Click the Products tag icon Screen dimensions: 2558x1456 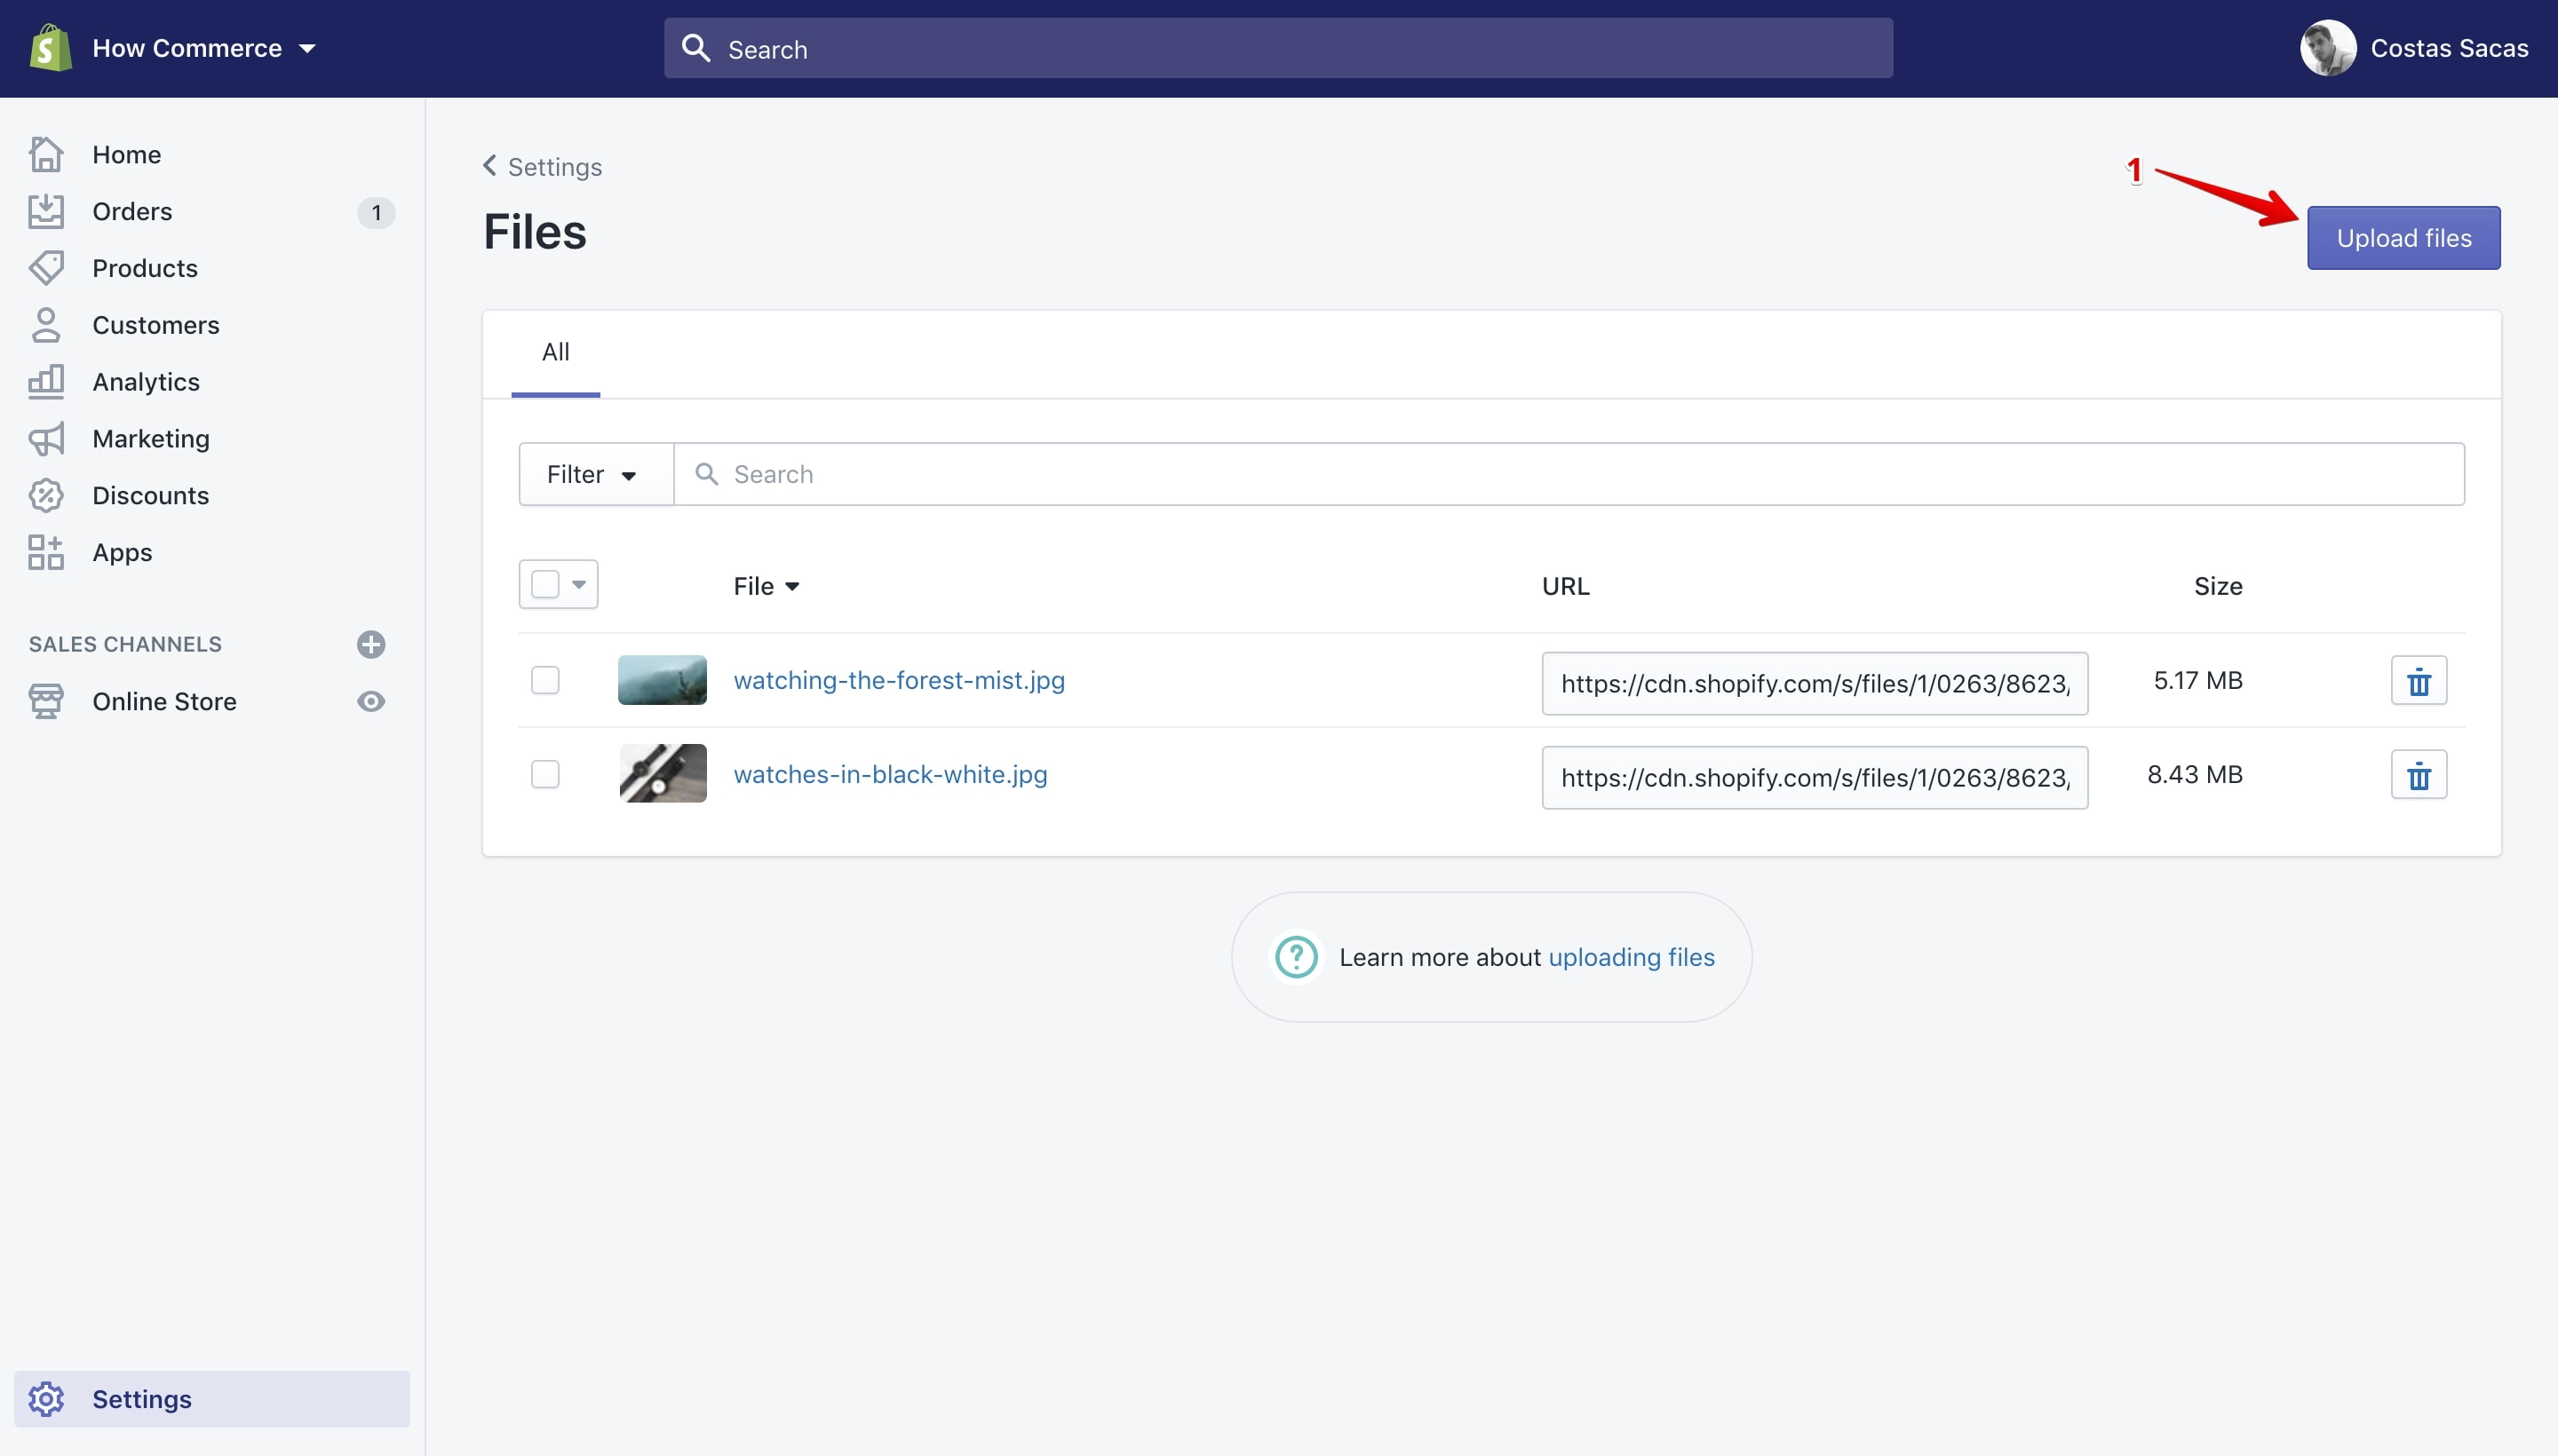46,268
